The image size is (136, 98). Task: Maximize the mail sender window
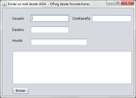click(118, 3)
